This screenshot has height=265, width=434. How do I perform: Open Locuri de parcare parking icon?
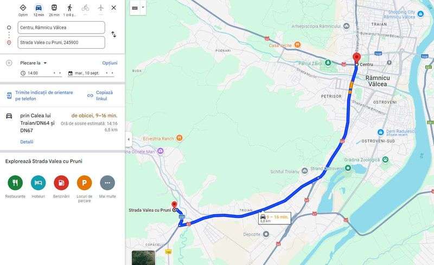pos(84,183)
